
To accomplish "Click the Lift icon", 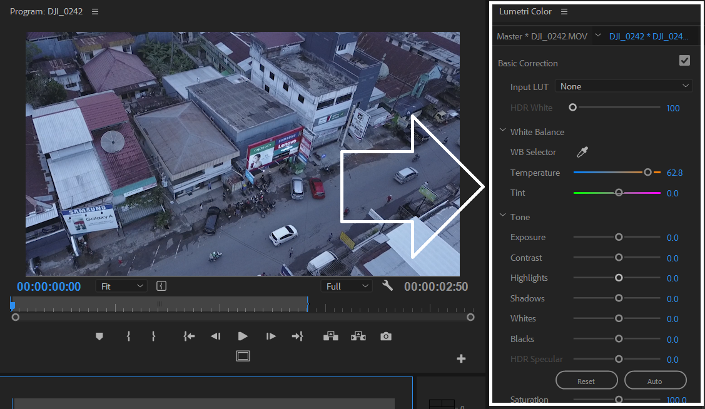I will (330, 336).
